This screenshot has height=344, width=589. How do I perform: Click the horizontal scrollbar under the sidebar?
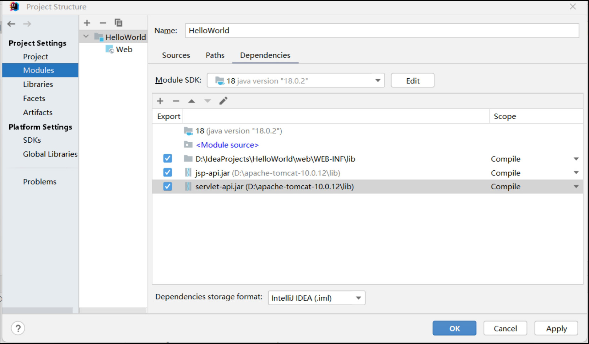pos(38,310)
